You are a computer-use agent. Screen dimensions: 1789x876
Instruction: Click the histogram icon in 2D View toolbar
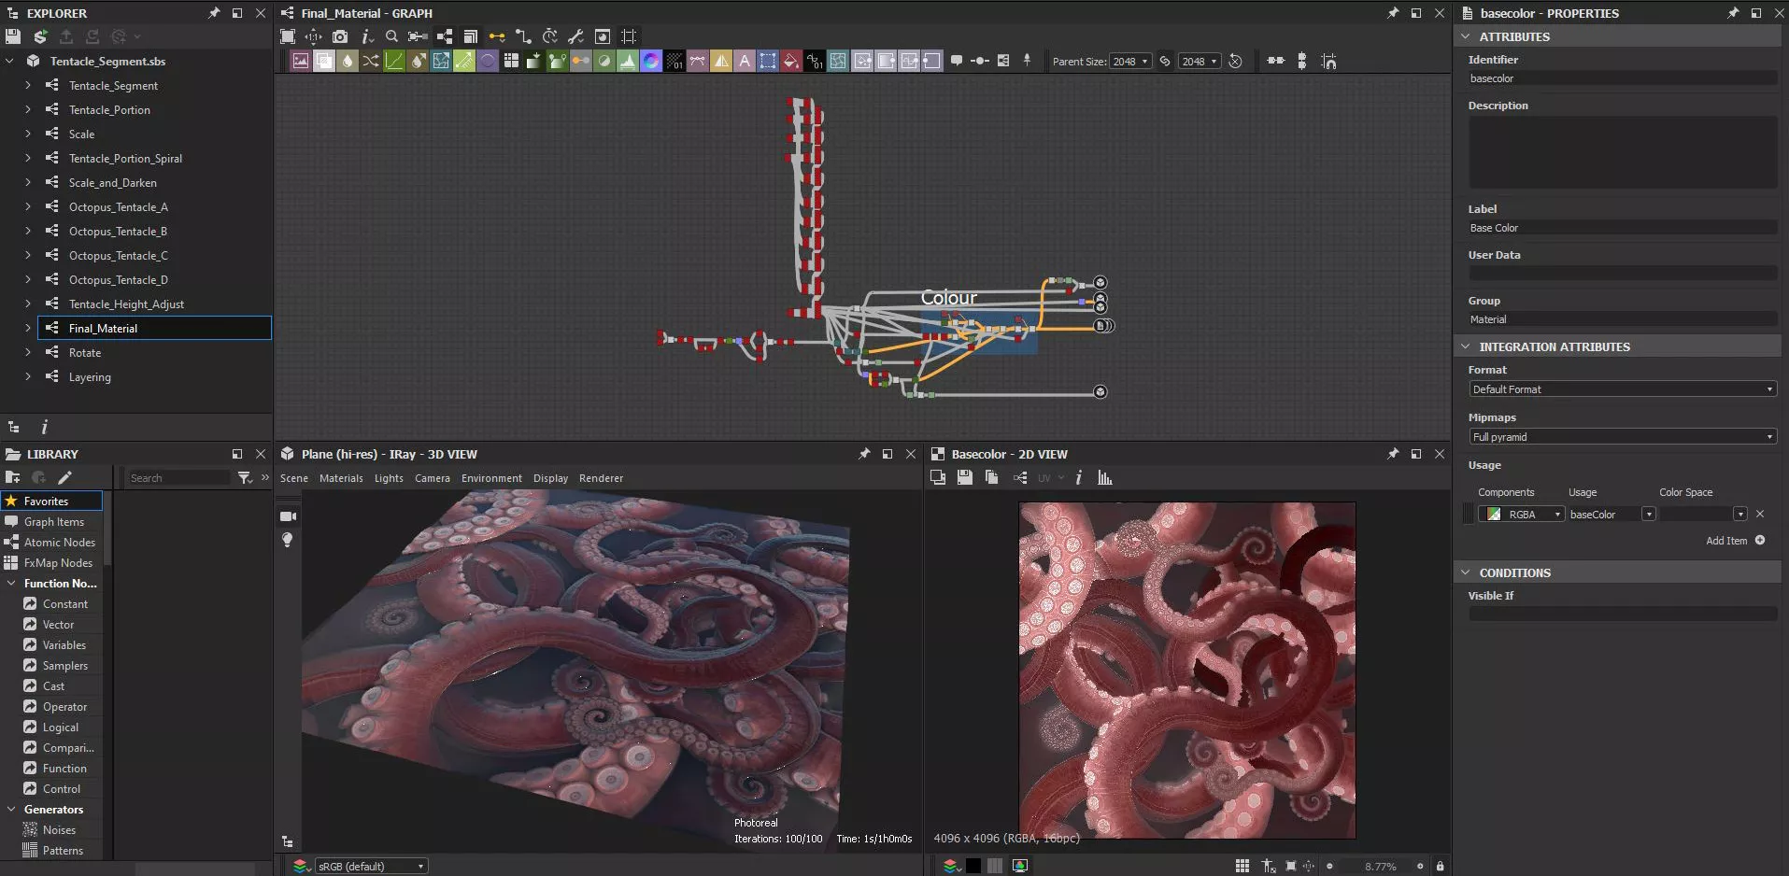point(1105,478)
